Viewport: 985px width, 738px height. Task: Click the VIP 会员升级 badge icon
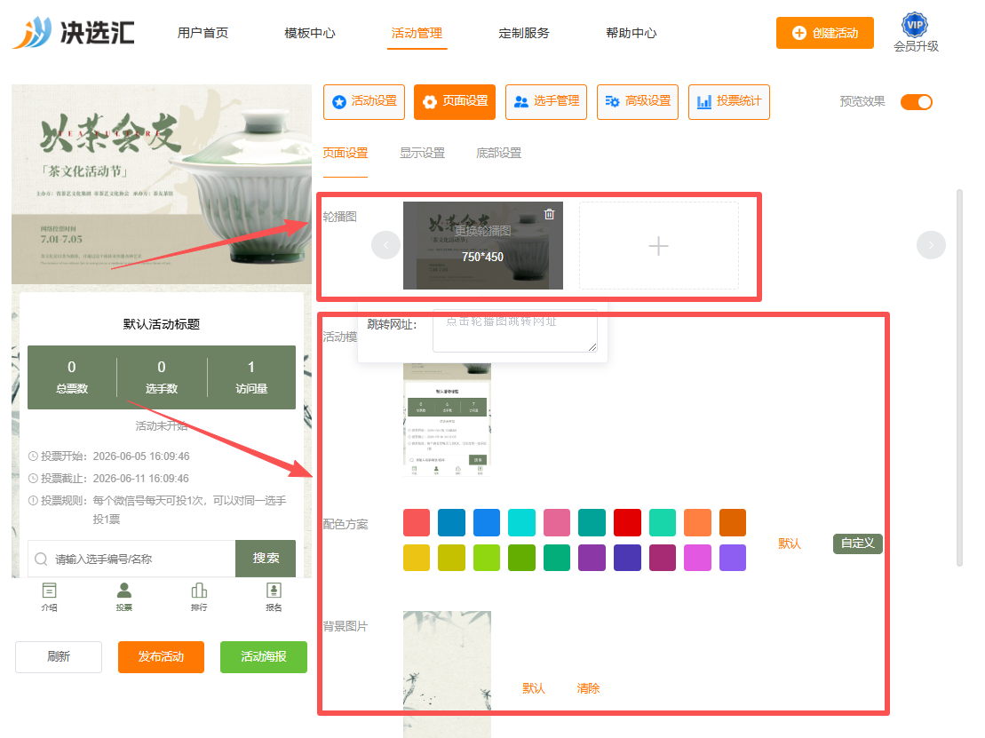(915, 25)
